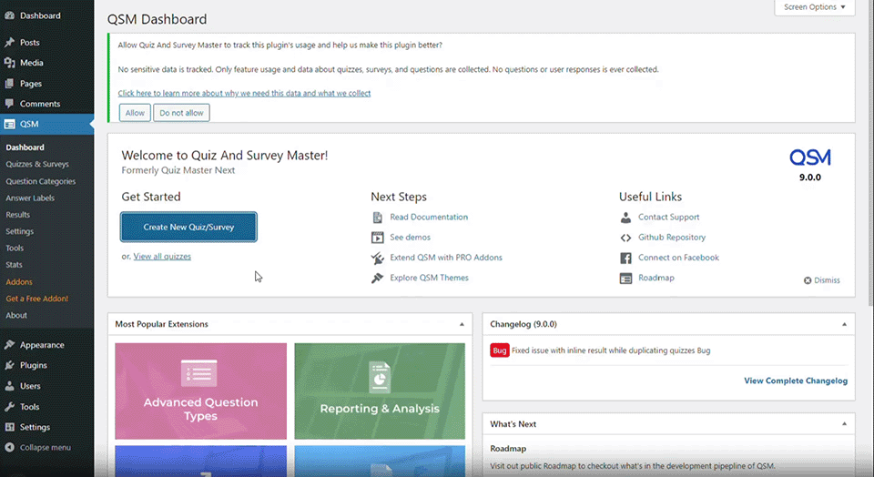Click the Dismiss circle-x icon

coord(808,280)
